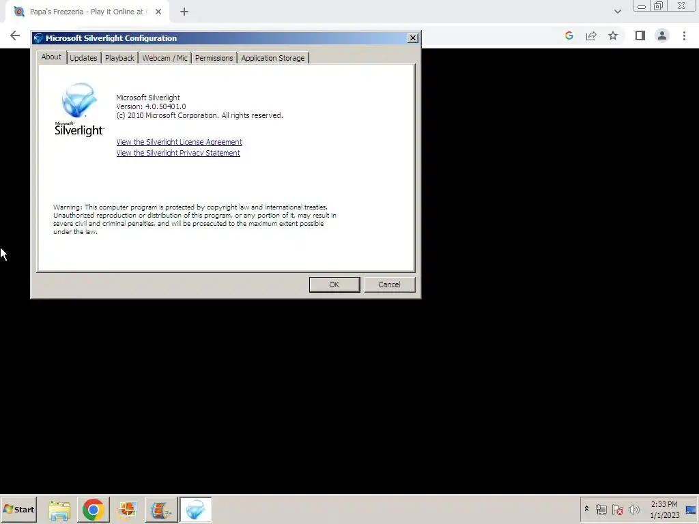The height and width of the screenshot is (524, 699).
Task: View the Silverlight License Agreement
Action: tap(180, 142)
